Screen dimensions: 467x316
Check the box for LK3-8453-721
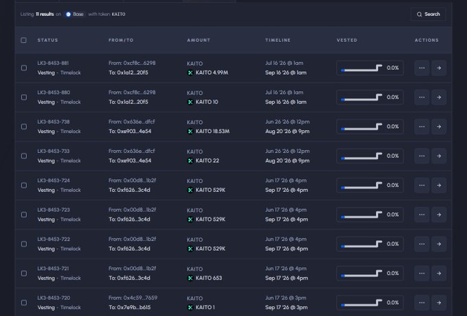pyautogui.click(x=24, y=274)
